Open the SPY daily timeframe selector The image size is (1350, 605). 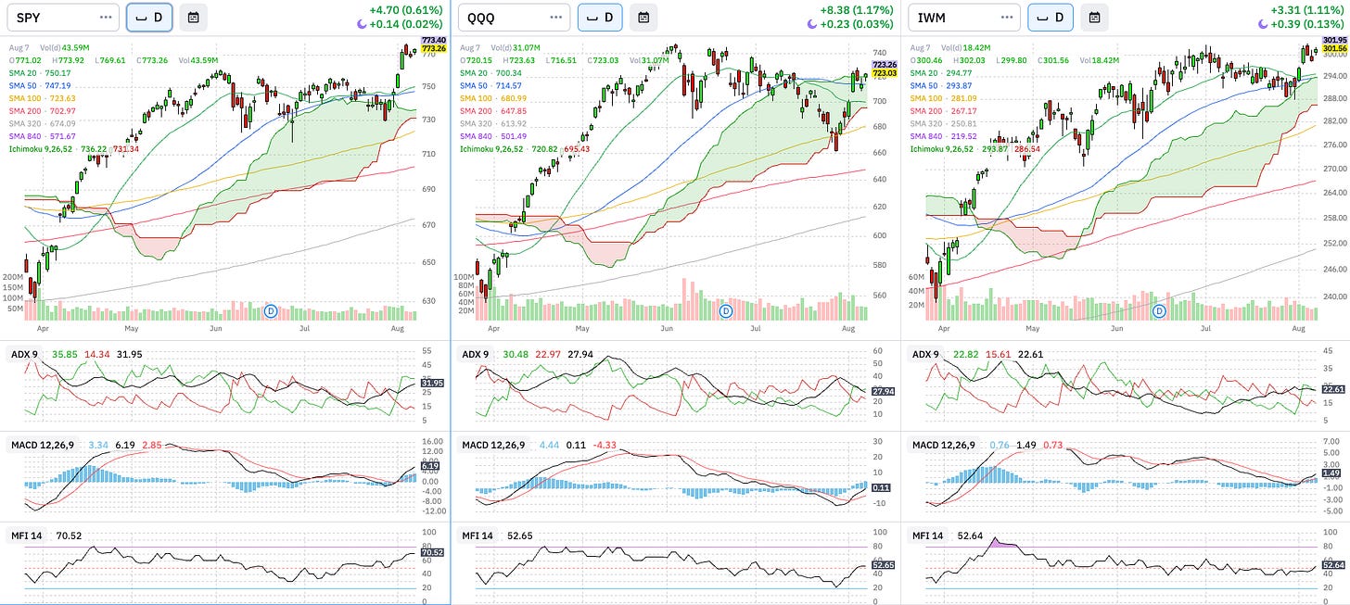pyautogui.click(x=149, y=17)
